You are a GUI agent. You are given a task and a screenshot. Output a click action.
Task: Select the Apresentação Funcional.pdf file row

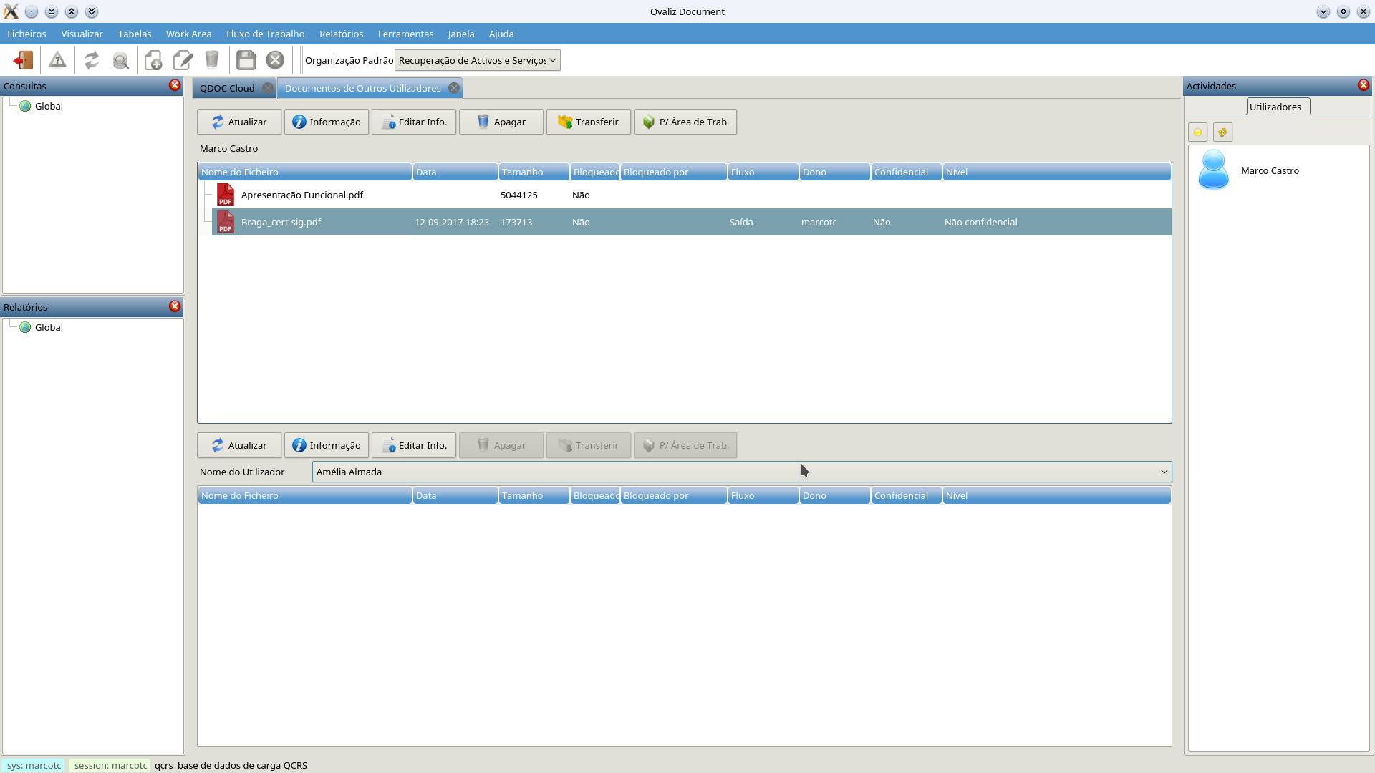[x=301, y=195]
